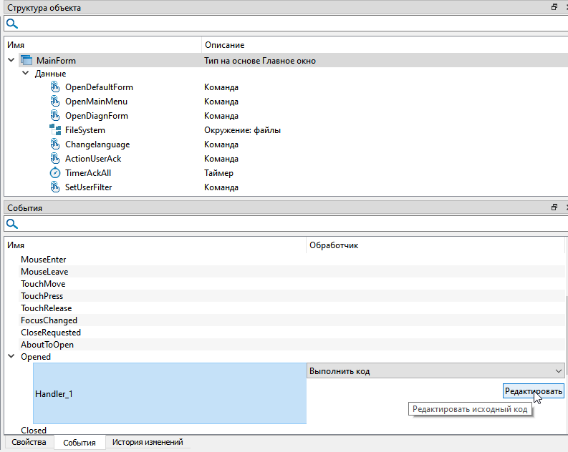Click the SetUserFilter command icon
The width and height of the screenshot is (568, 452).
55,187
